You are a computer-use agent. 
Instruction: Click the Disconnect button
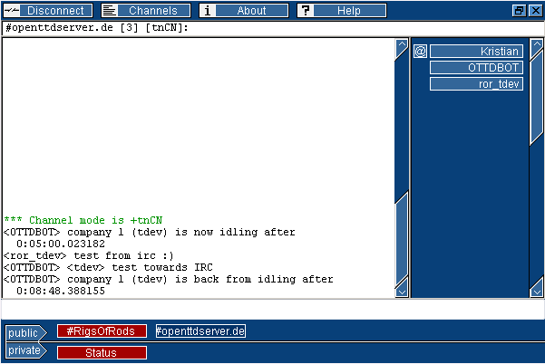48,10
